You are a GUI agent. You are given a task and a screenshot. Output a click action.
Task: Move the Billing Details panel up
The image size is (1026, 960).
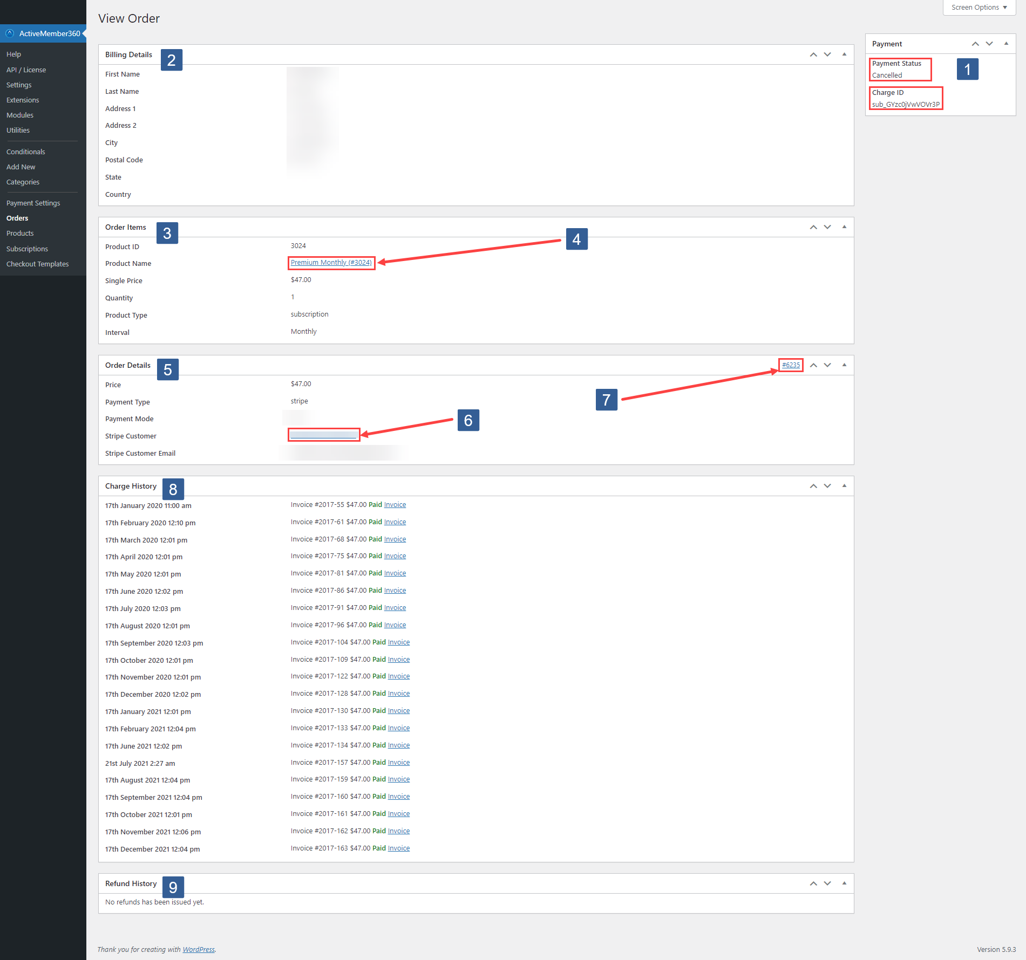pyautogui.click(x=813, y=54)
